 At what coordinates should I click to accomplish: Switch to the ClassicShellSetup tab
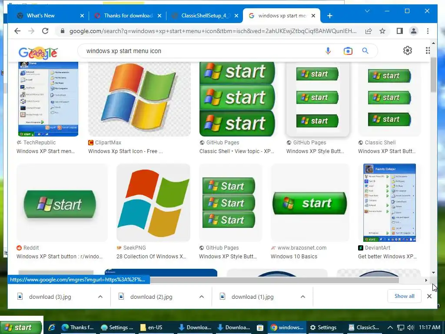(x=206, y=16)
